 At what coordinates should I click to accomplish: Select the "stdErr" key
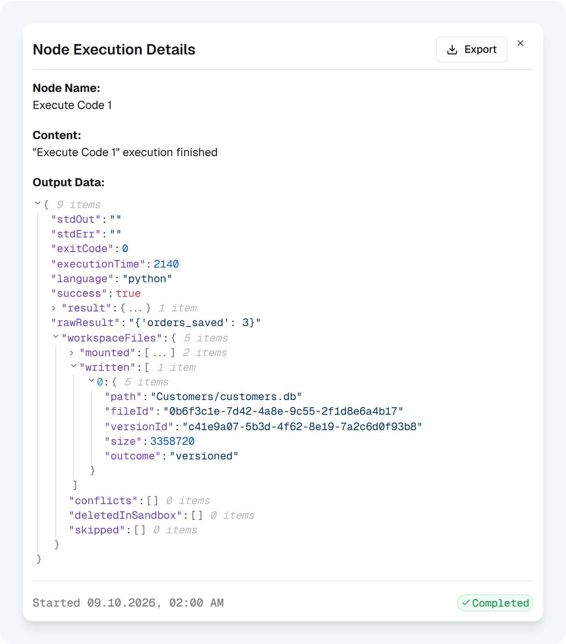coord(76,234)
